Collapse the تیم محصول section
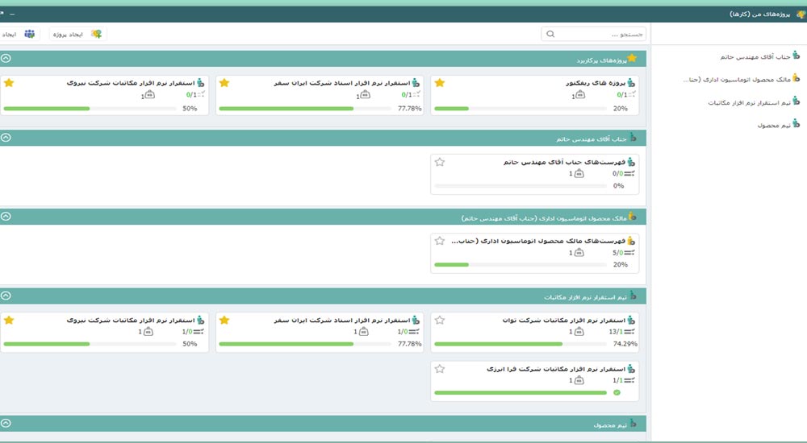 coord(6,423)
